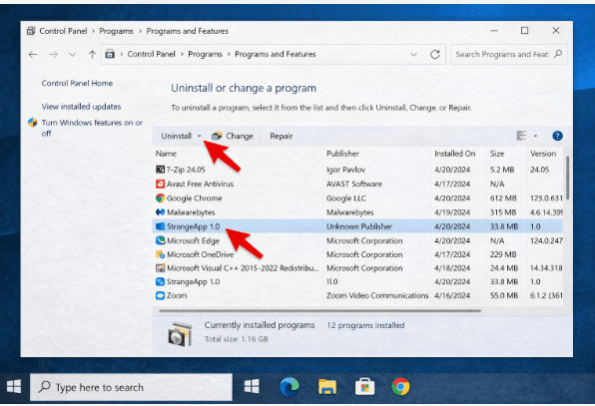Open Google Chrome from the taskbar

(400, 387)
